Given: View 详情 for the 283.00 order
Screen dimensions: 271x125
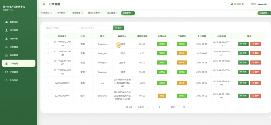Looking at the screenshot, I should coord(243,44).
